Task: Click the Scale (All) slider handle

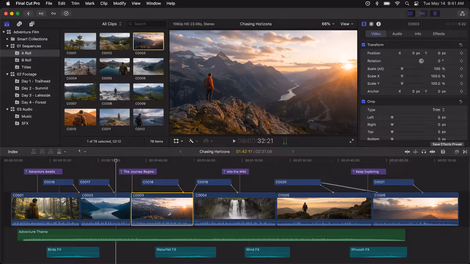Action: (402, 69)
